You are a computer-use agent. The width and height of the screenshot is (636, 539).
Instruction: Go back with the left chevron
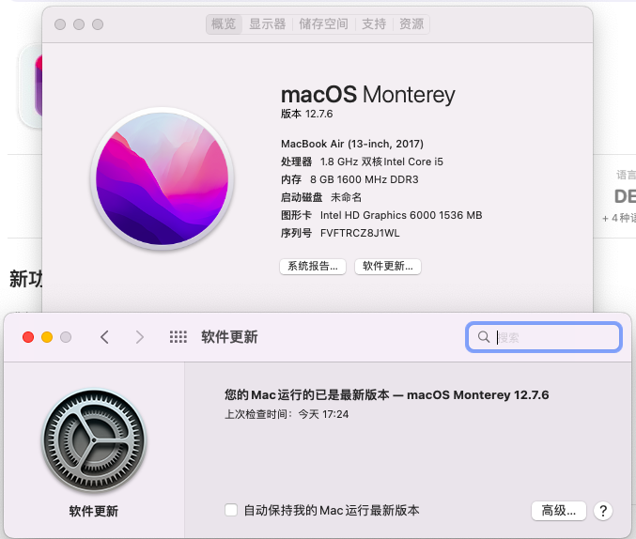(x=104, y=337)
